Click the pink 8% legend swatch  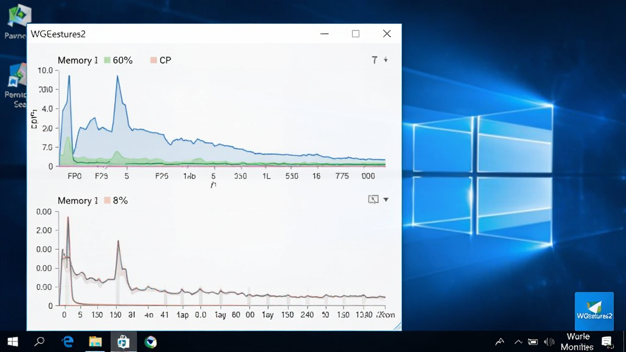point(107,200)
